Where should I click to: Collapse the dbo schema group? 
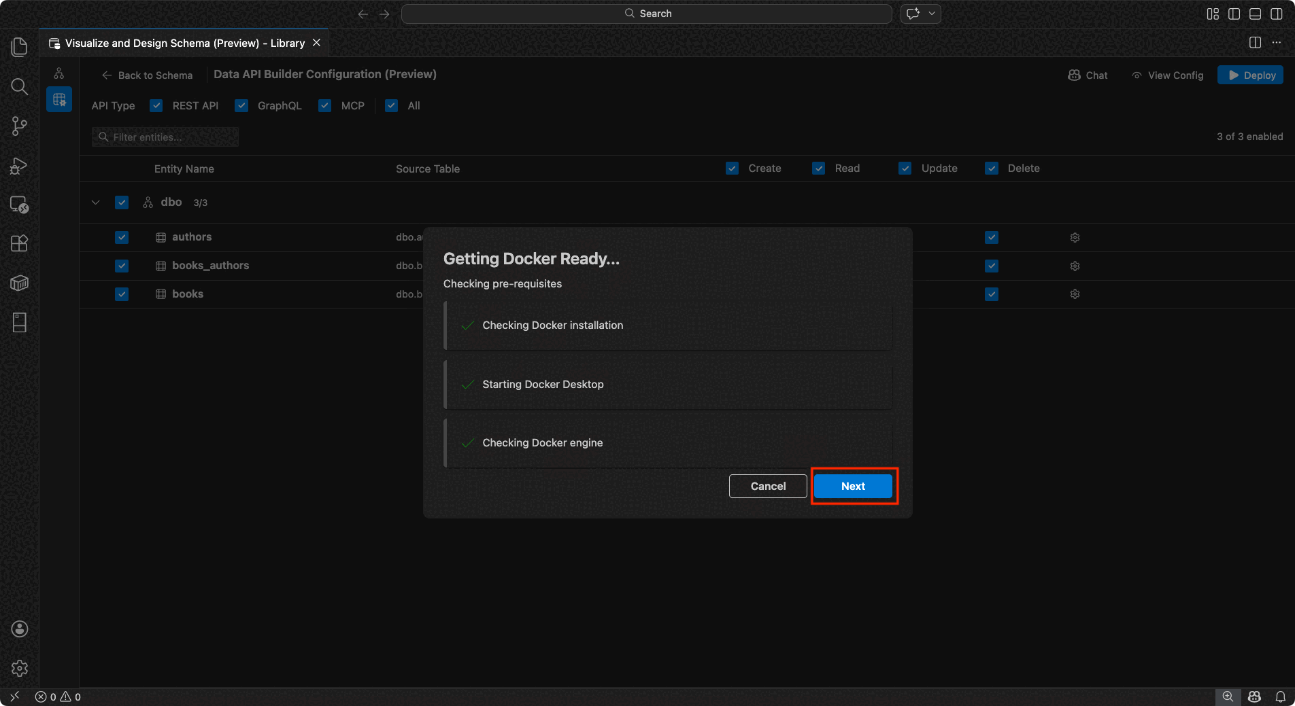click(x=96, y=202)
